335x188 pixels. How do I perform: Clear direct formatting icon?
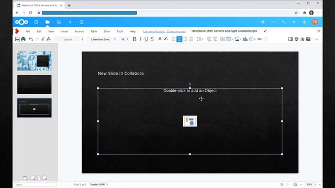tap(49, 39)
